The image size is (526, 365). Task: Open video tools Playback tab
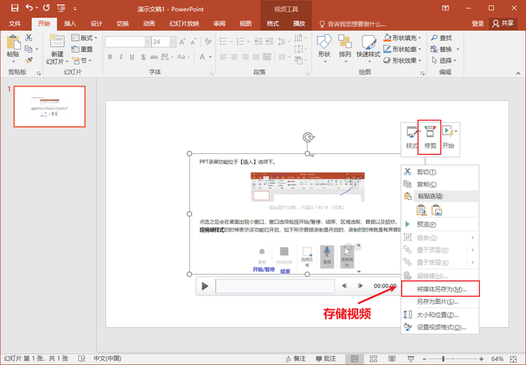[299, 23]
